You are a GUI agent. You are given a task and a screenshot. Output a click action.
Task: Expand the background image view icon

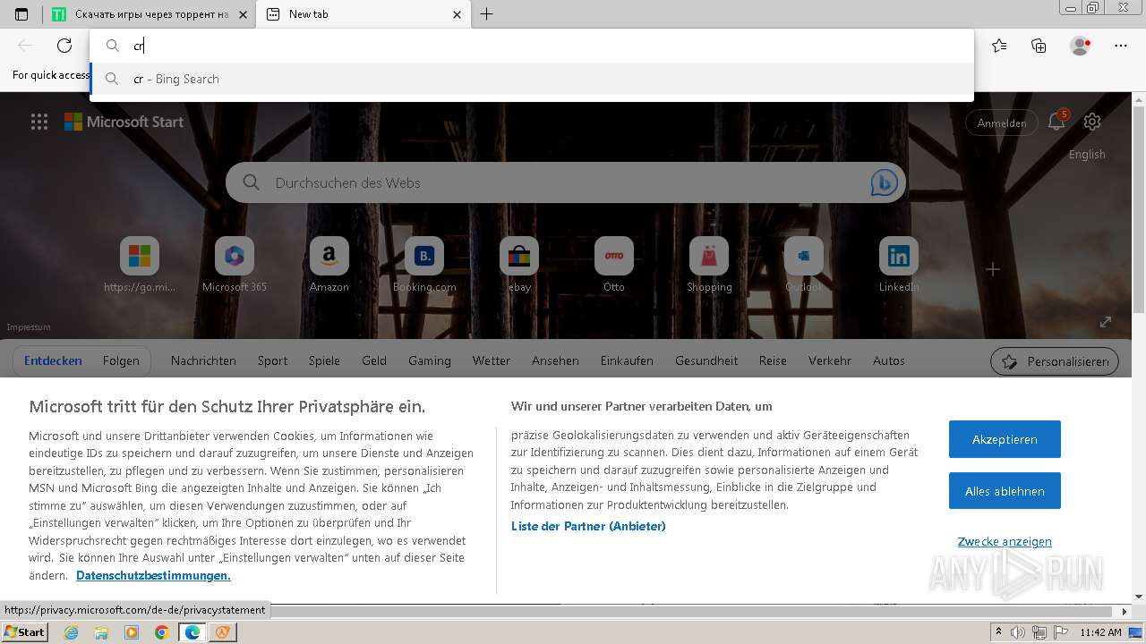pos(1106,322)
